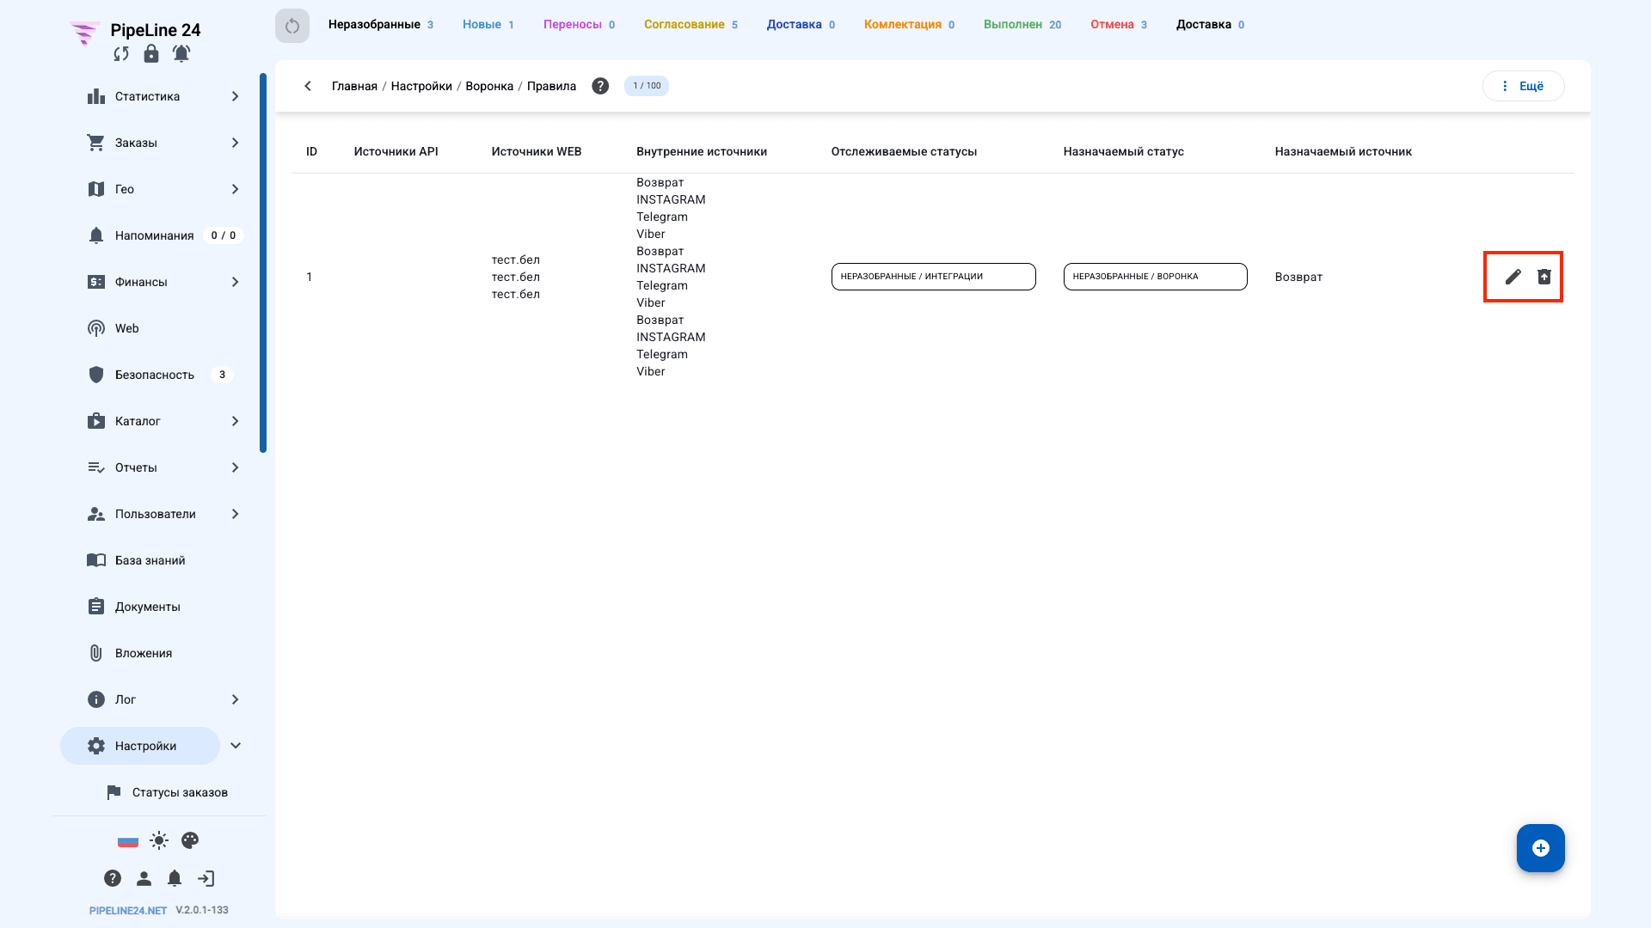
Task: Open the Выполнен status tab
Action: pos(1022,25)
